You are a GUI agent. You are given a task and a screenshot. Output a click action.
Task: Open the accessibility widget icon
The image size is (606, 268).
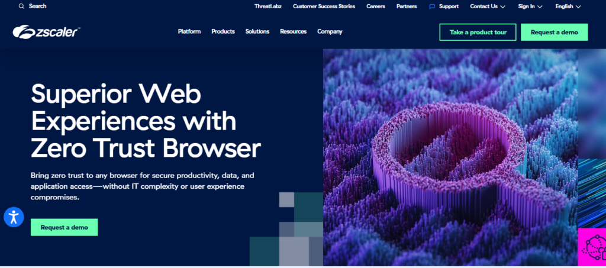click(x=14, y=217)
